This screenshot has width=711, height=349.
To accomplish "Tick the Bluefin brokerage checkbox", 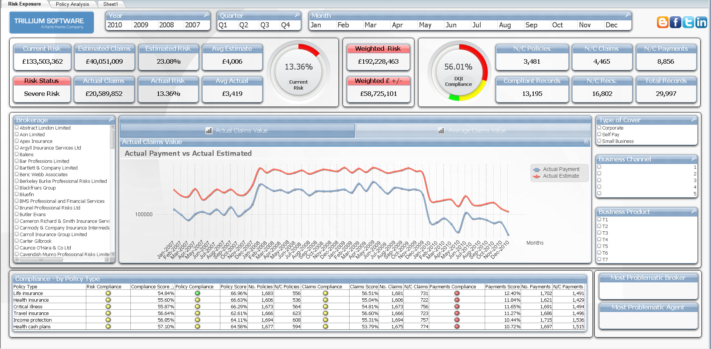I will coord(17,194).
